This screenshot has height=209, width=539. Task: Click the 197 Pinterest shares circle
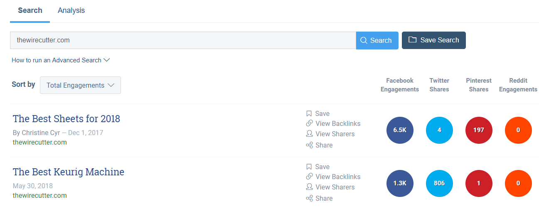pos(479,130)
